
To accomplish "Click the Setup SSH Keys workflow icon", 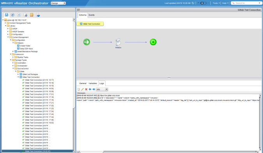I will (18, 48).
